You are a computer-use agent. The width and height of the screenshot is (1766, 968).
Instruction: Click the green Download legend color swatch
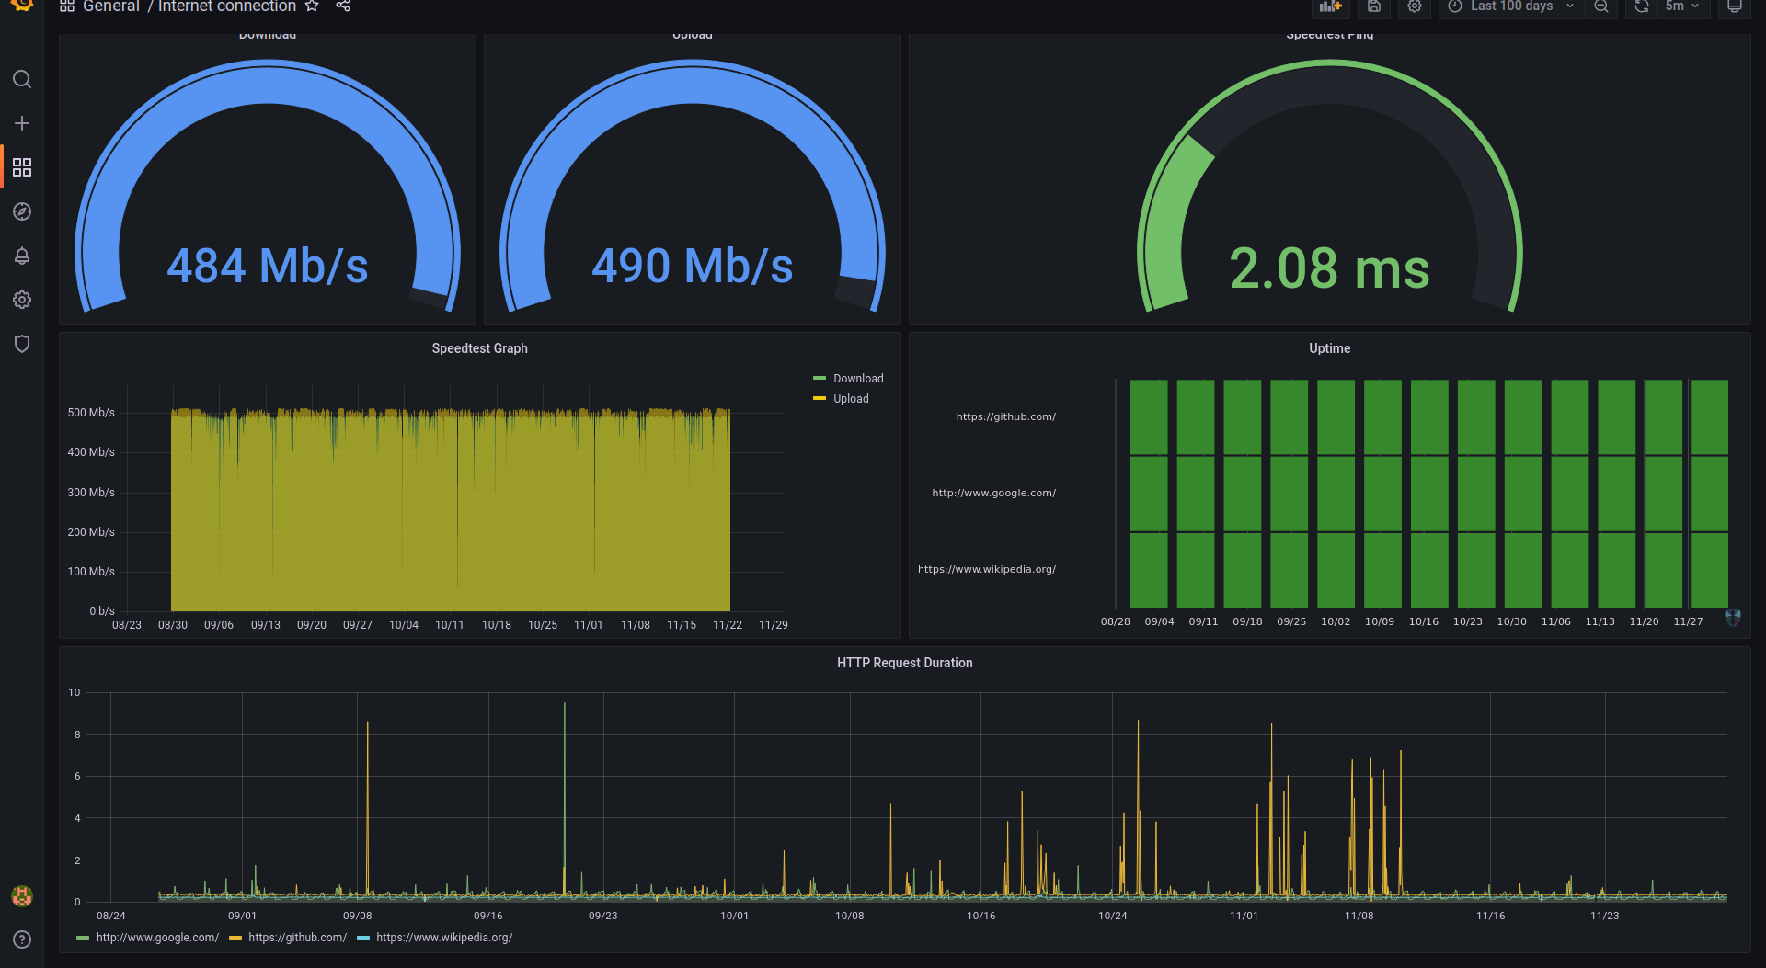820,378
